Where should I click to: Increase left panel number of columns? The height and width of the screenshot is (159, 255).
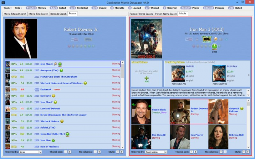(x=99, y=152)
